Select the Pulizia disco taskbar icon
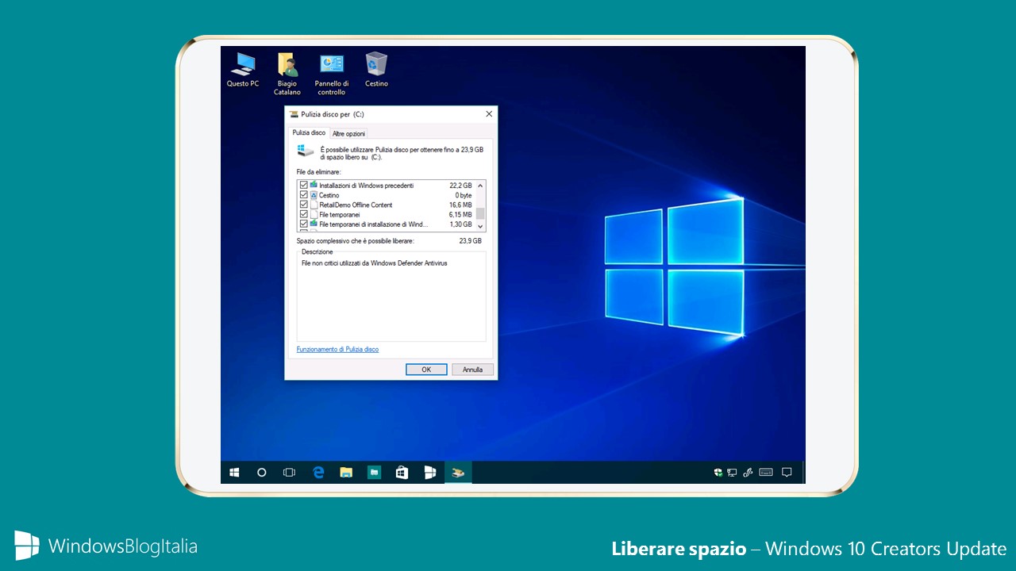1016x571 pixels. click(x=458, y=473)
